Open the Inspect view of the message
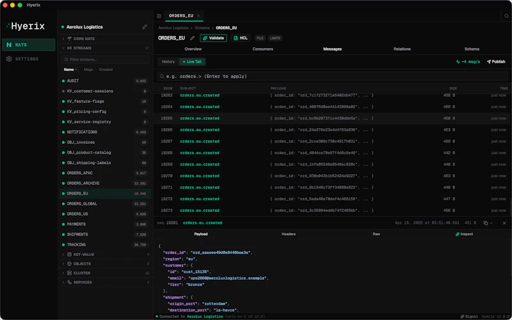The width and height of the screenshot is (512, 320). (464, 234)
